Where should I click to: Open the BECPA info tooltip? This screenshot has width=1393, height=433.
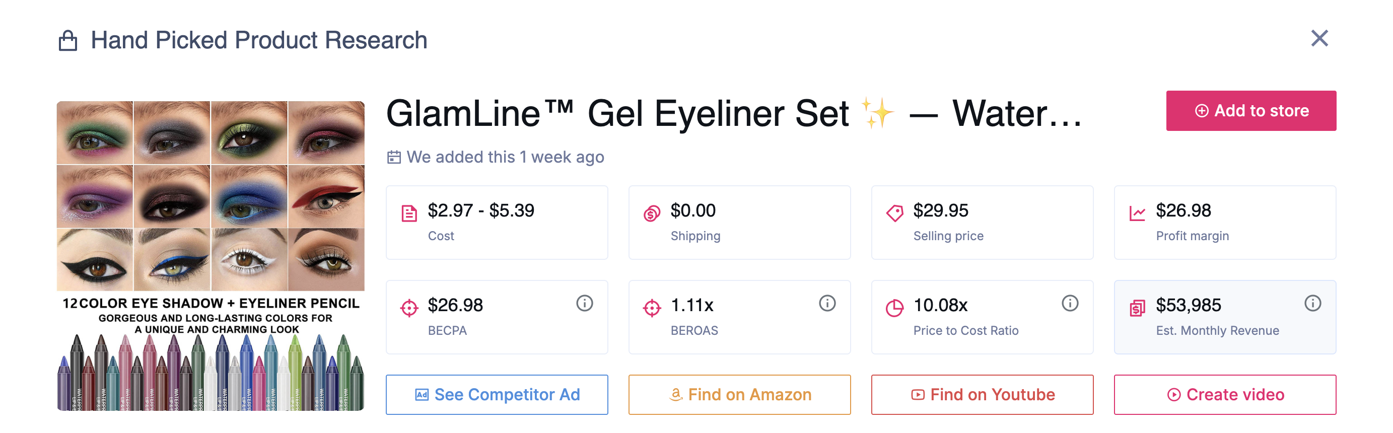pyautogui.click(x=584, y=304)
